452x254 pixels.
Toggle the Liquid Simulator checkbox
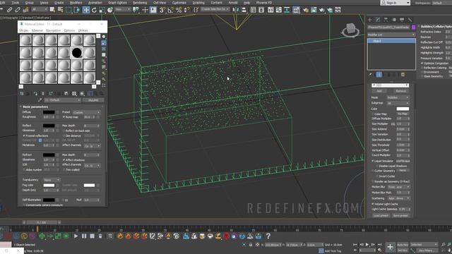pos(373,161)
